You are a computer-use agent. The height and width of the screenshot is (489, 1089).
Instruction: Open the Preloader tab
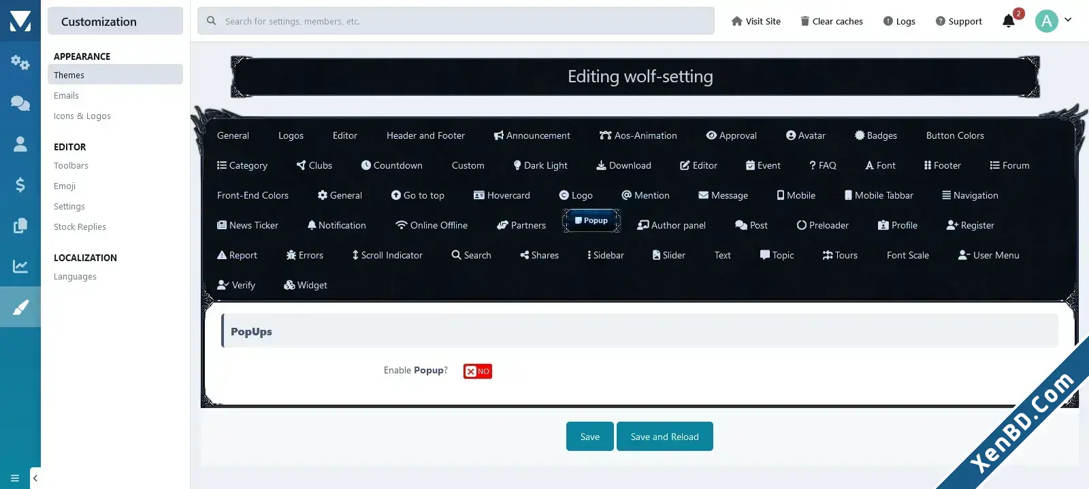pos(823,225)
